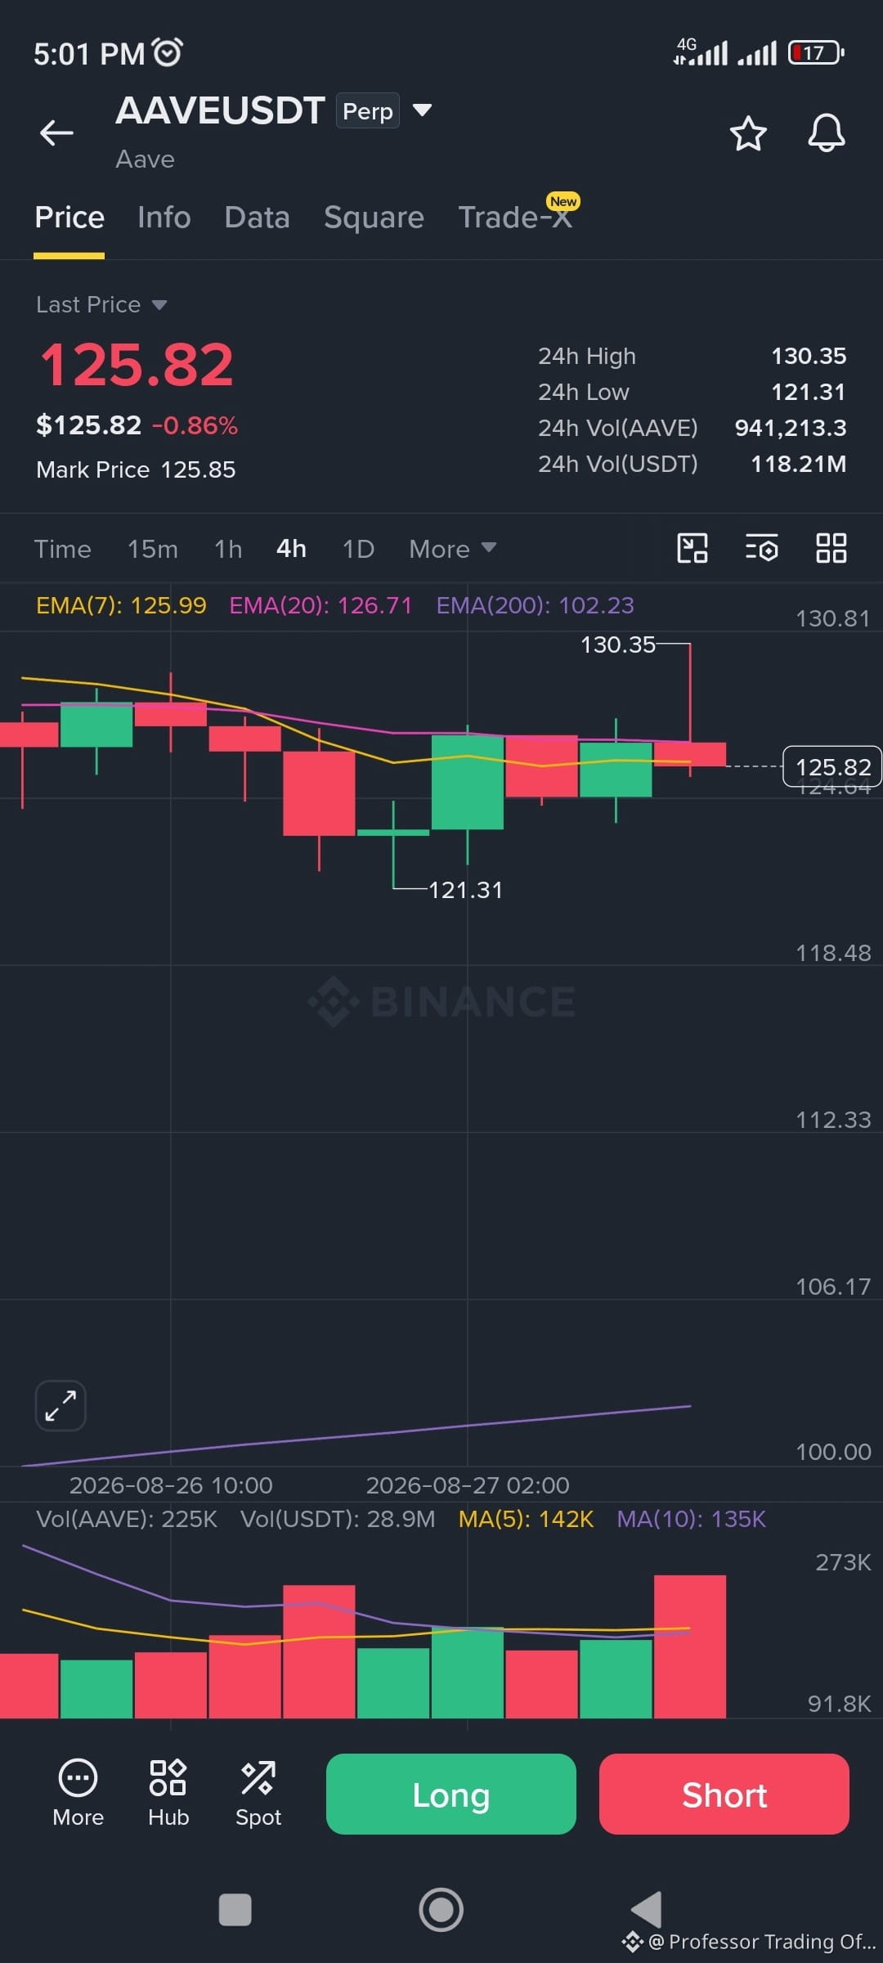Tap the MA(10) volume indicator label
The width and height of the screenshot is (883, 1963).
(x=691, y=1520)
